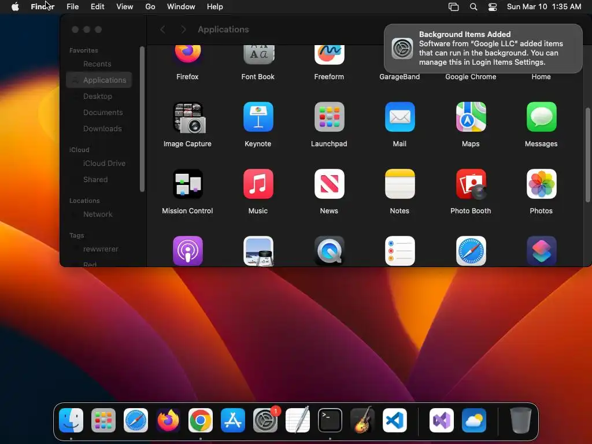Open the Finder menu in menu bar

pyautogui.click(x=43, y=7)
